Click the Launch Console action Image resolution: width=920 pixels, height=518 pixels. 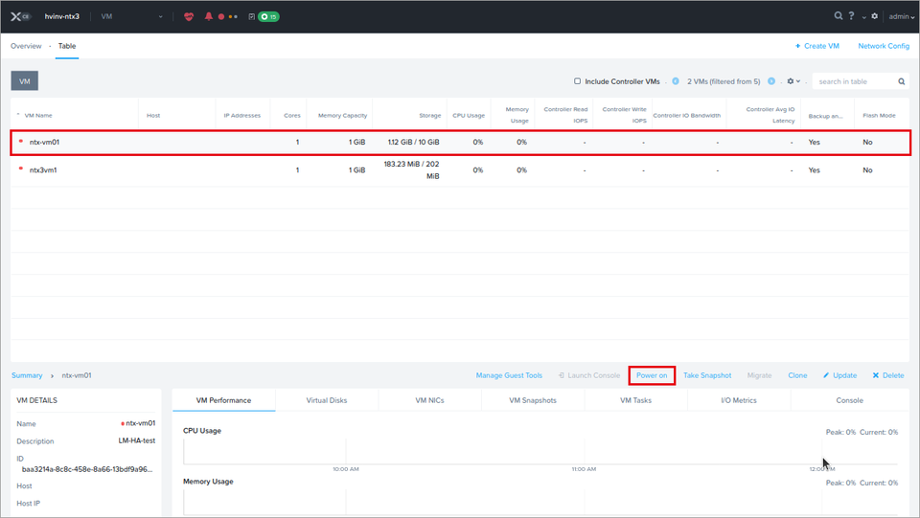coord(589,375)
